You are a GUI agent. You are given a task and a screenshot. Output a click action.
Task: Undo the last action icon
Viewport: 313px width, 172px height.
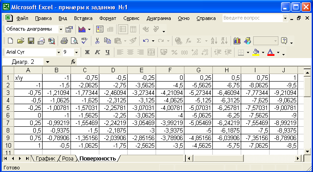coord(146,41)
